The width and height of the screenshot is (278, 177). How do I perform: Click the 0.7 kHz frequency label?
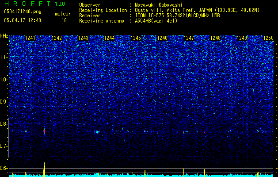[4, 146]
